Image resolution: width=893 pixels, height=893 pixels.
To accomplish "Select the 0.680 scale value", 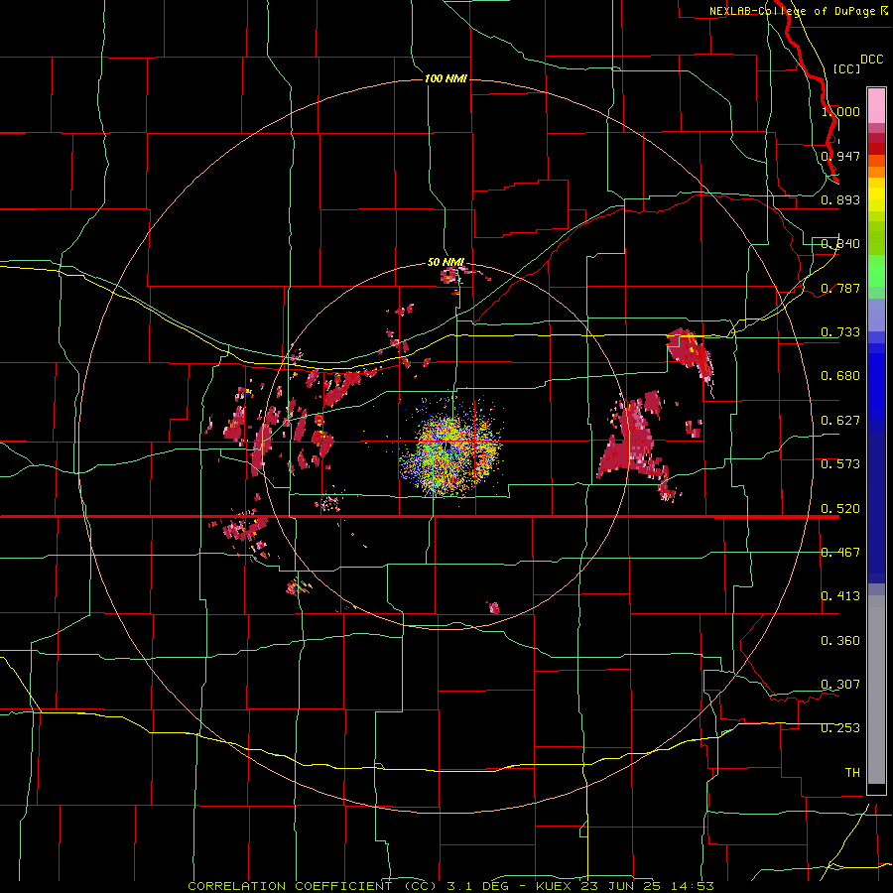I will [840, 376].
